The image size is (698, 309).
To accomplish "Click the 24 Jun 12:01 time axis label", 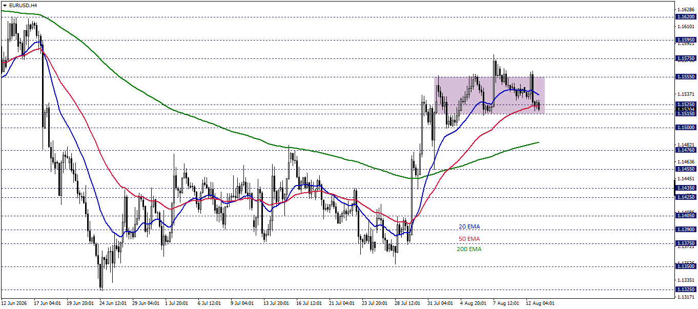I will point(114,303).
